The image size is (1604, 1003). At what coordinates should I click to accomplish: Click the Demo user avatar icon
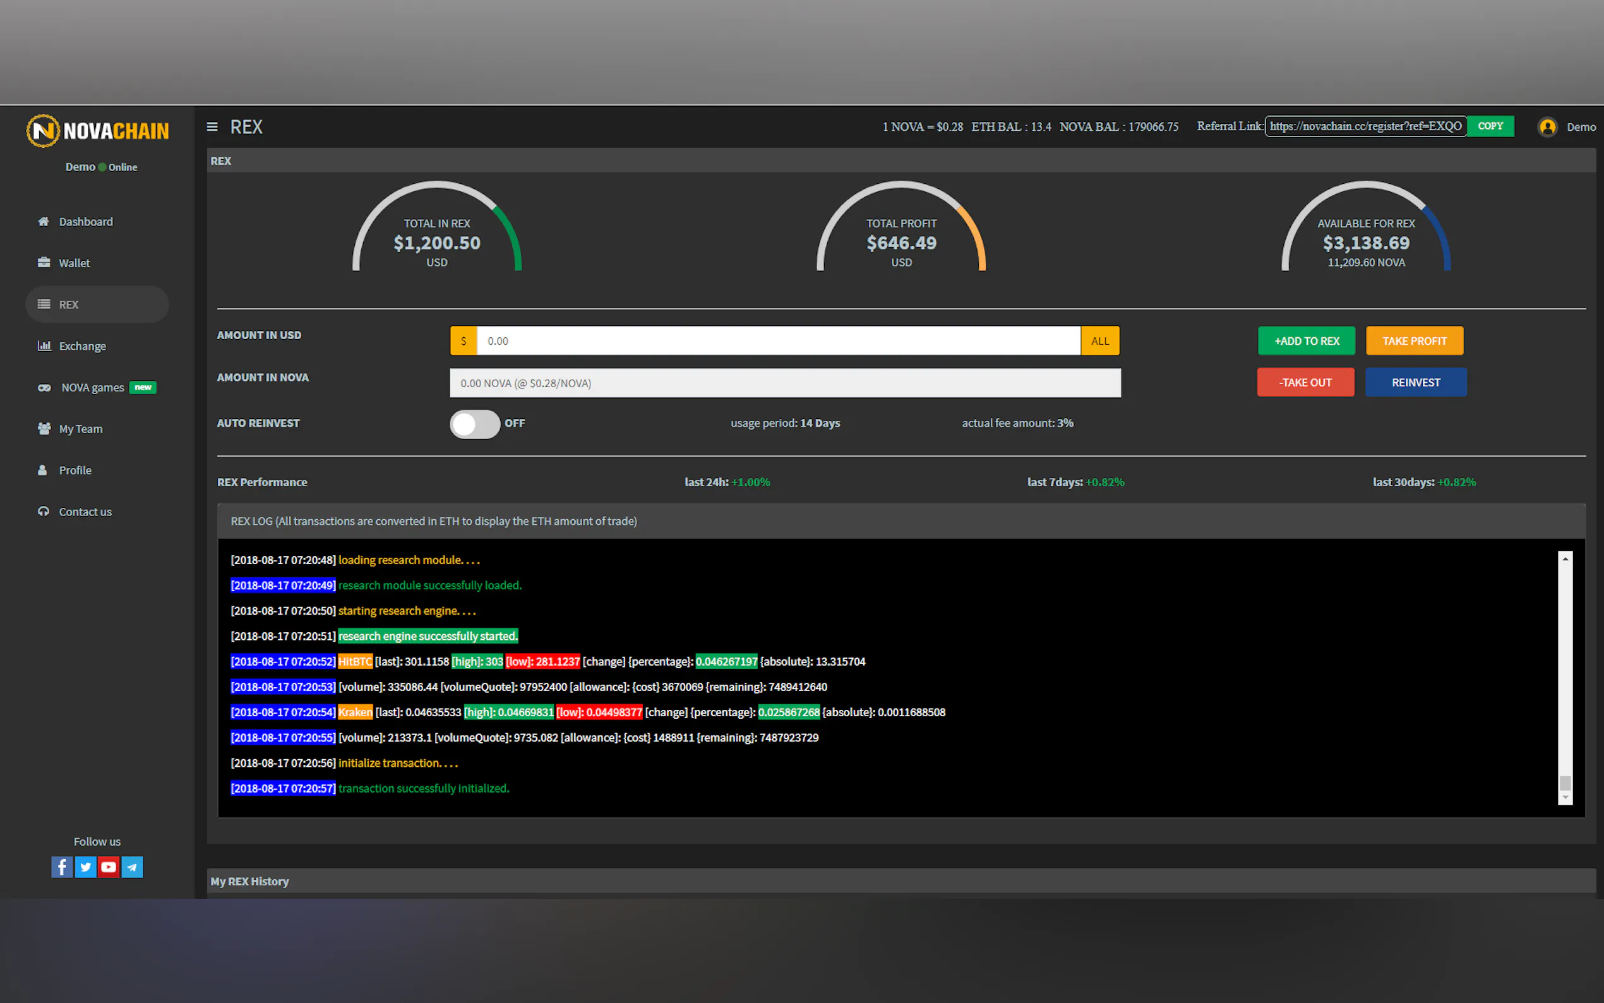(1547, 127)
